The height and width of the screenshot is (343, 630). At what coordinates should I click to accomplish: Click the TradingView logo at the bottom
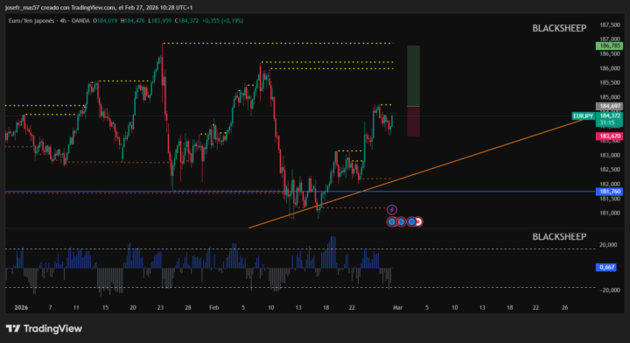[45, 328]
